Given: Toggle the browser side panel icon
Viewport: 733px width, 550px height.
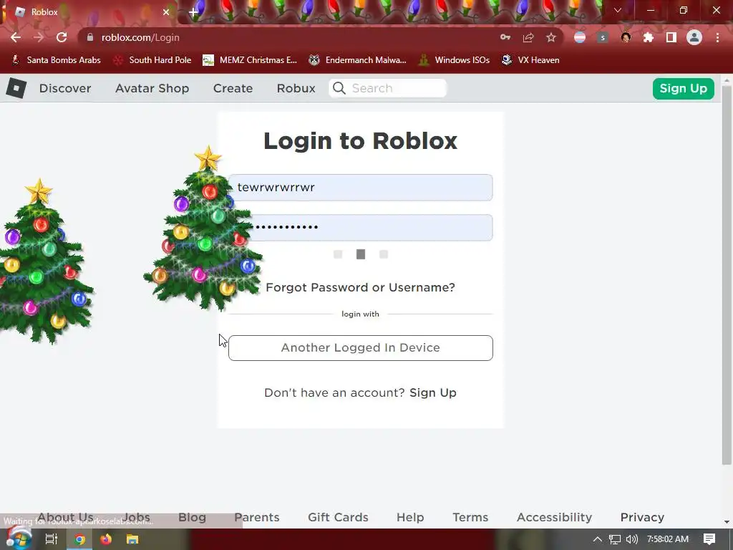Looking at the screenshot, I should pyautogui.click(x=671, y=37).
